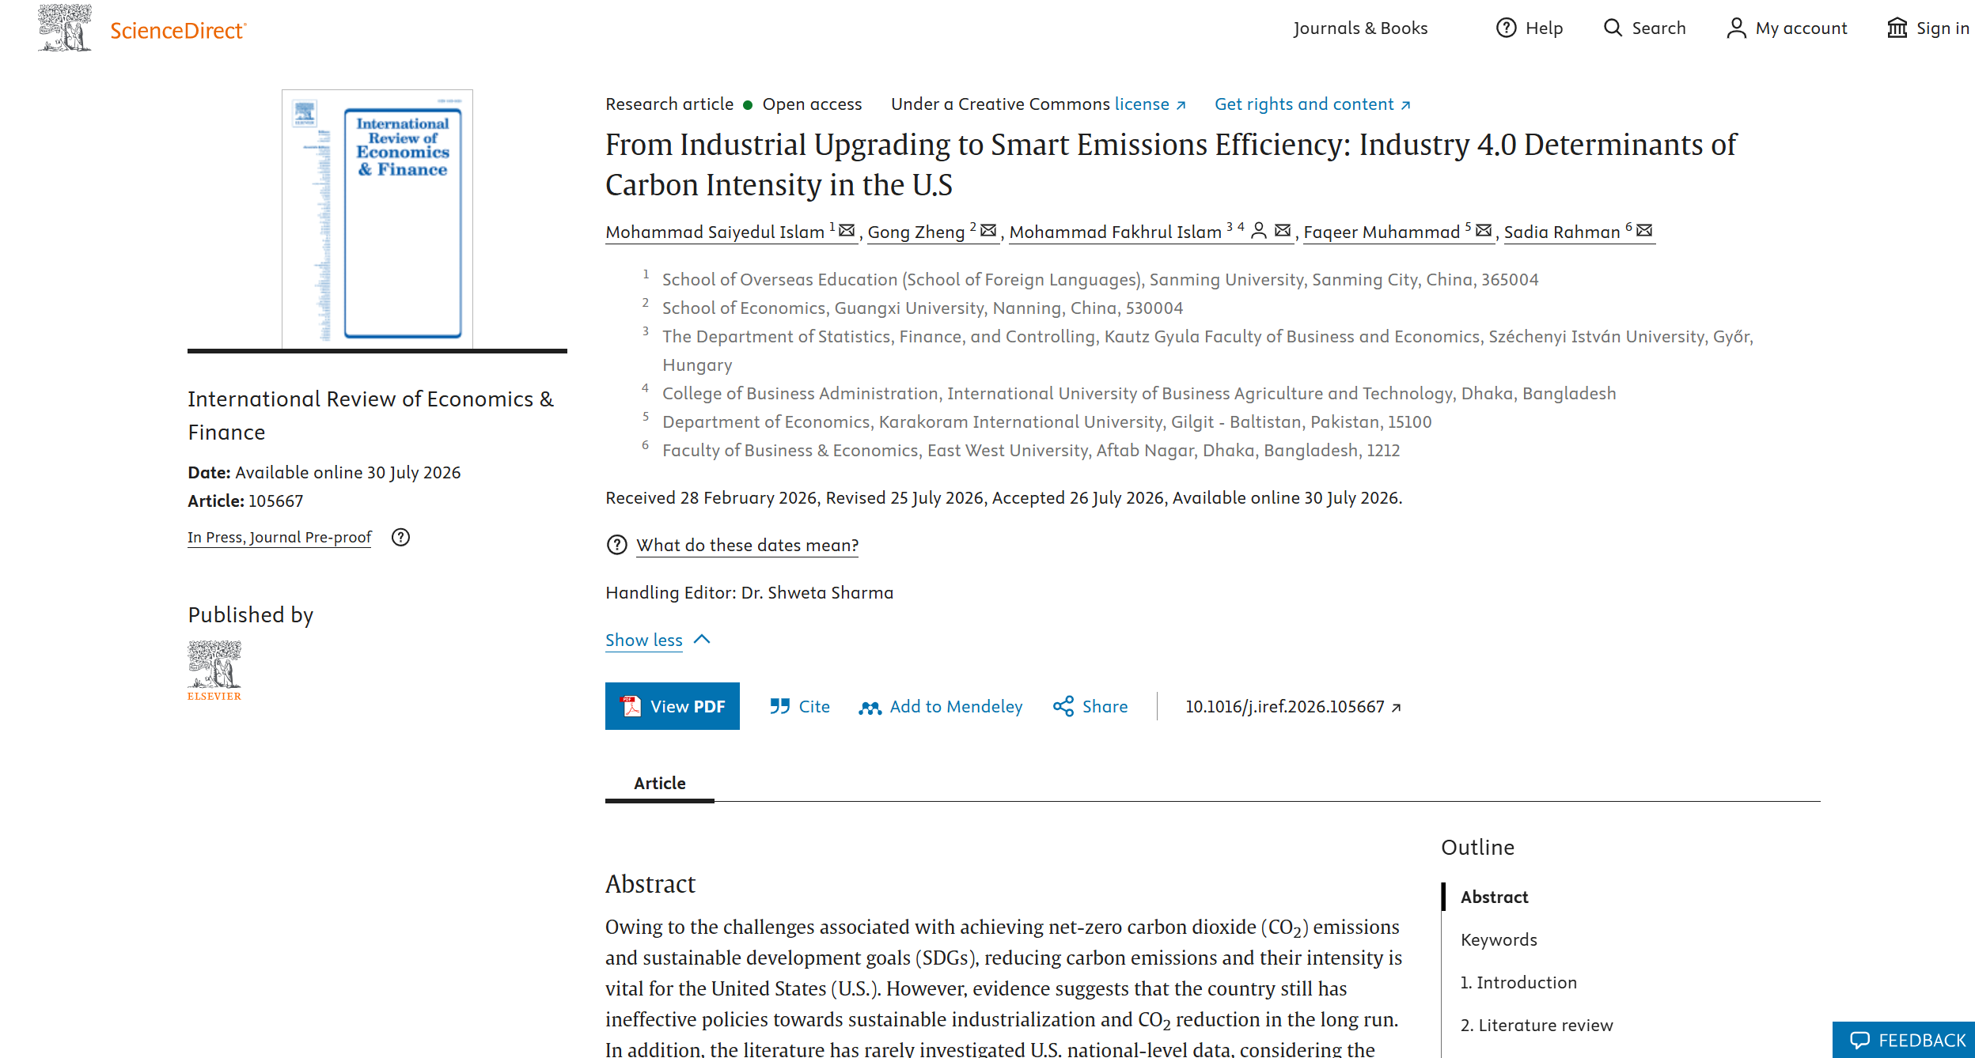Open the DOI link 10.1016/j.iref.2026.105667

[x=1293, y=706]
